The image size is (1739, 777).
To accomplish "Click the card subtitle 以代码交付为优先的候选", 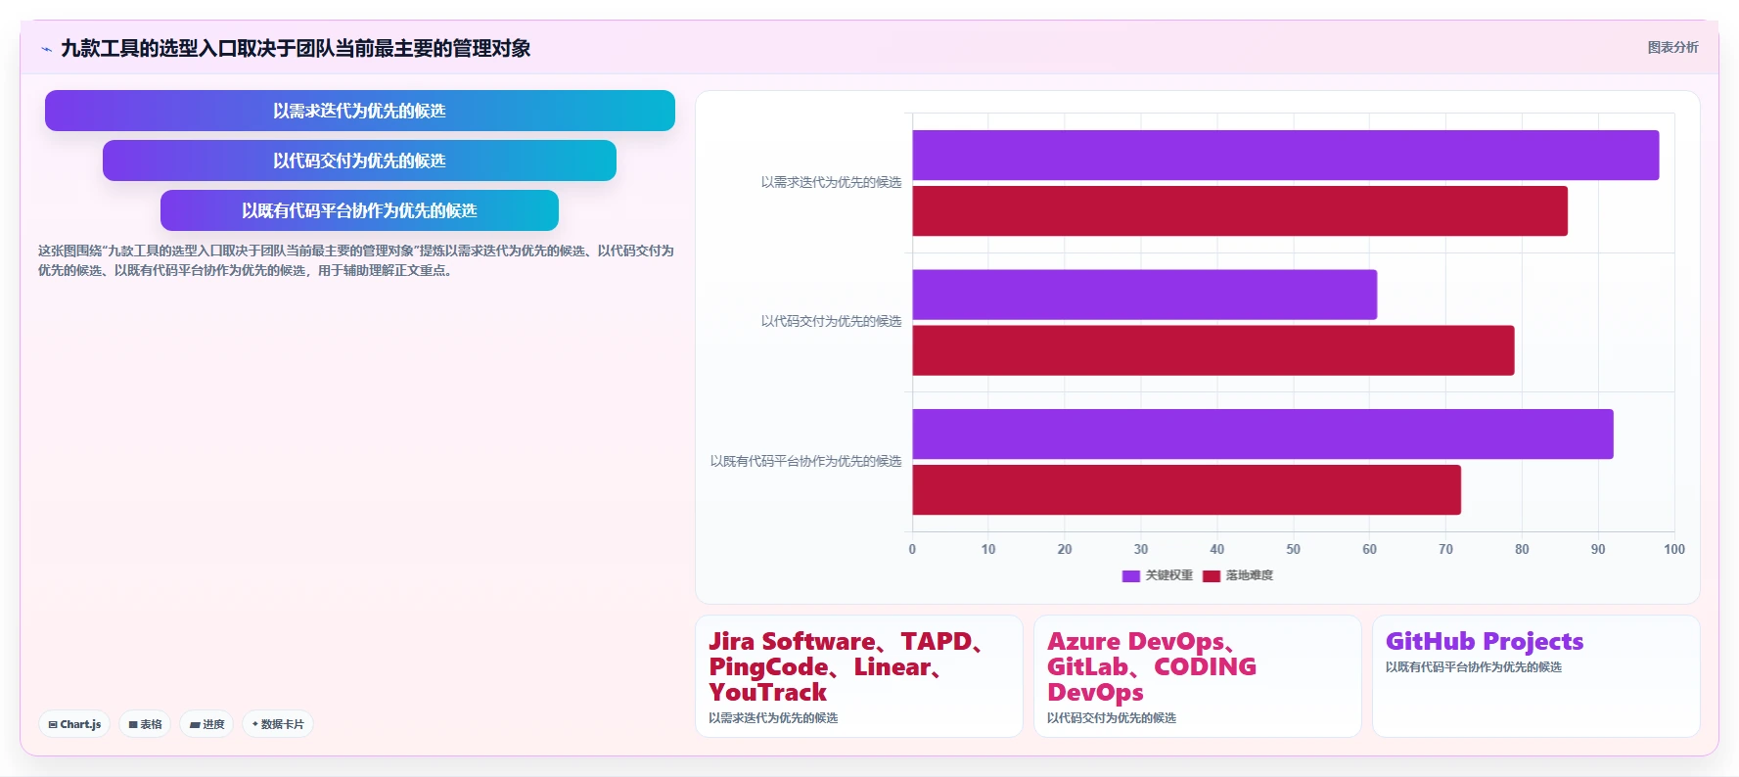I will [x=1112, y=718].
